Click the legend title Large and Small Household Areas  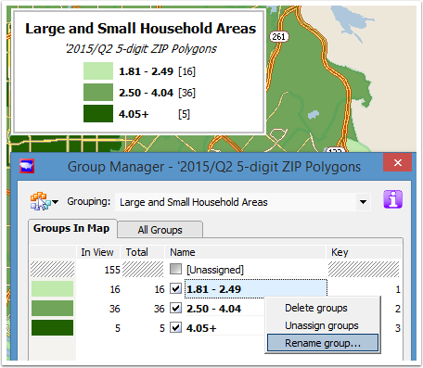click(x=141, y=29)
